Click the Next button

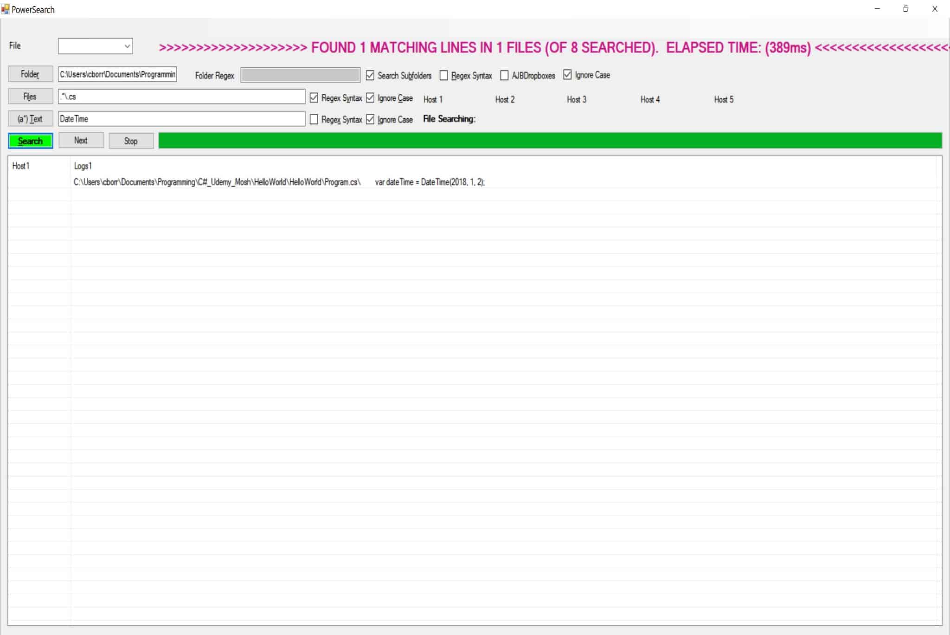(81, 141)
